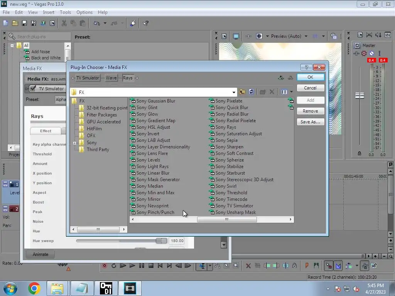Click the Record button in transport bar

click(x=104, y=266)
